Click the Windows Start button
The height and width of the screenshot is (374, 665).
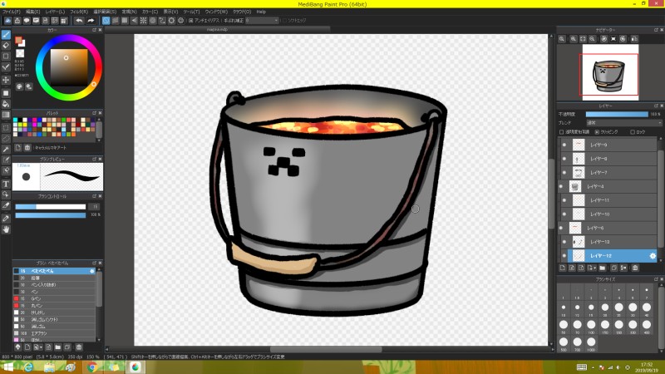coord(7,367)
